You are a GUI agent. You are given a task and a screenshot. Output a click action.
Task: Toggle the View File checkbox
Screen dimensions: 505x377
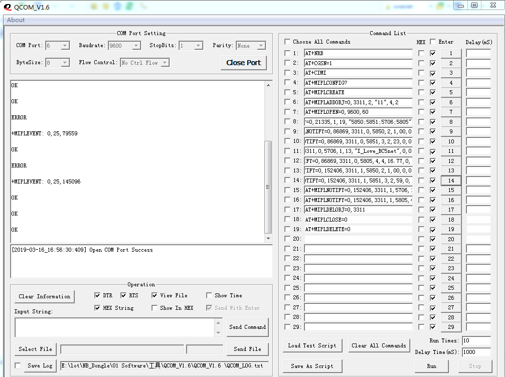[154, 295]
